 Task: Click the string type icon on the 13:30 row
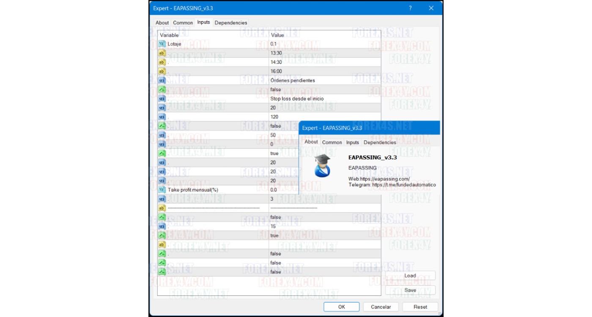pyautogui.click(x=162, y=53)
